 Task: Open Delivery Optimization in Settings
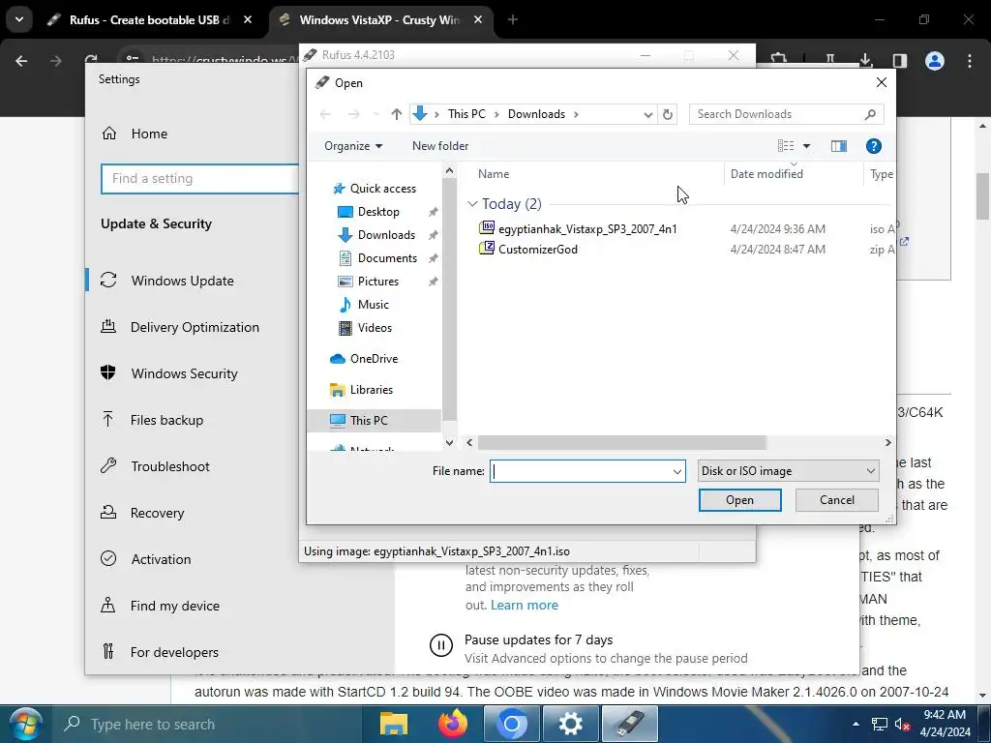[195, 327]
